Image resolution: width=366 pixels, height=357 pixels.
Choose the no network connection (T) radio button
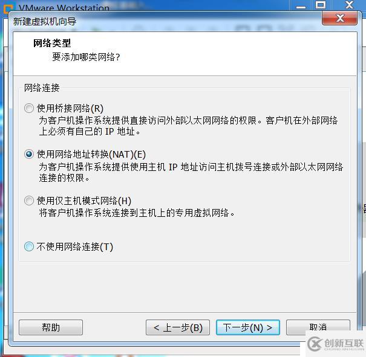coord(29,246)
